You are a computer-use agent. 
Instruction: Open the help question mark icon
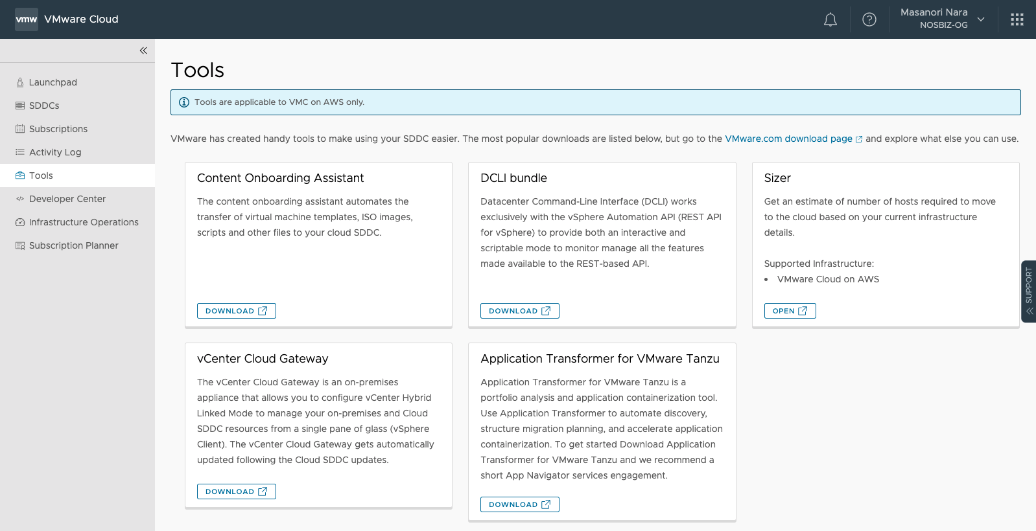coord(869,19)
